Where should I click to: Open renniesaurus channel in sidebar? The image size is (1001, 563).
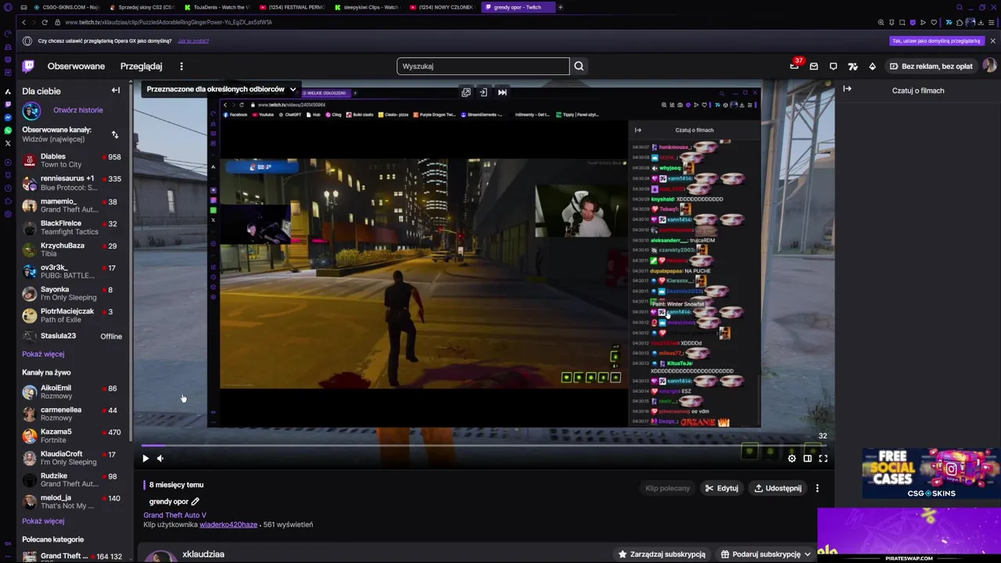71,183
